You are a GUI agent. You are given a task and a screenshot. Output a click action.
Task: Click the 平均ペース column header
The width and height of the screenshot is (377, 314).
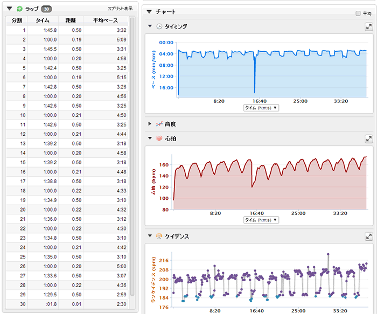[x=107, y=20]
